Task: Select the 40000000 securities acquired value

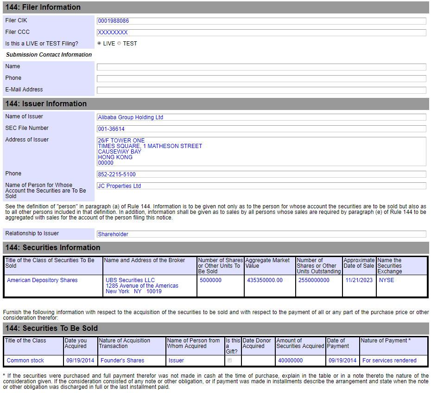Action: pyautogui.click(x=291, y=361)
